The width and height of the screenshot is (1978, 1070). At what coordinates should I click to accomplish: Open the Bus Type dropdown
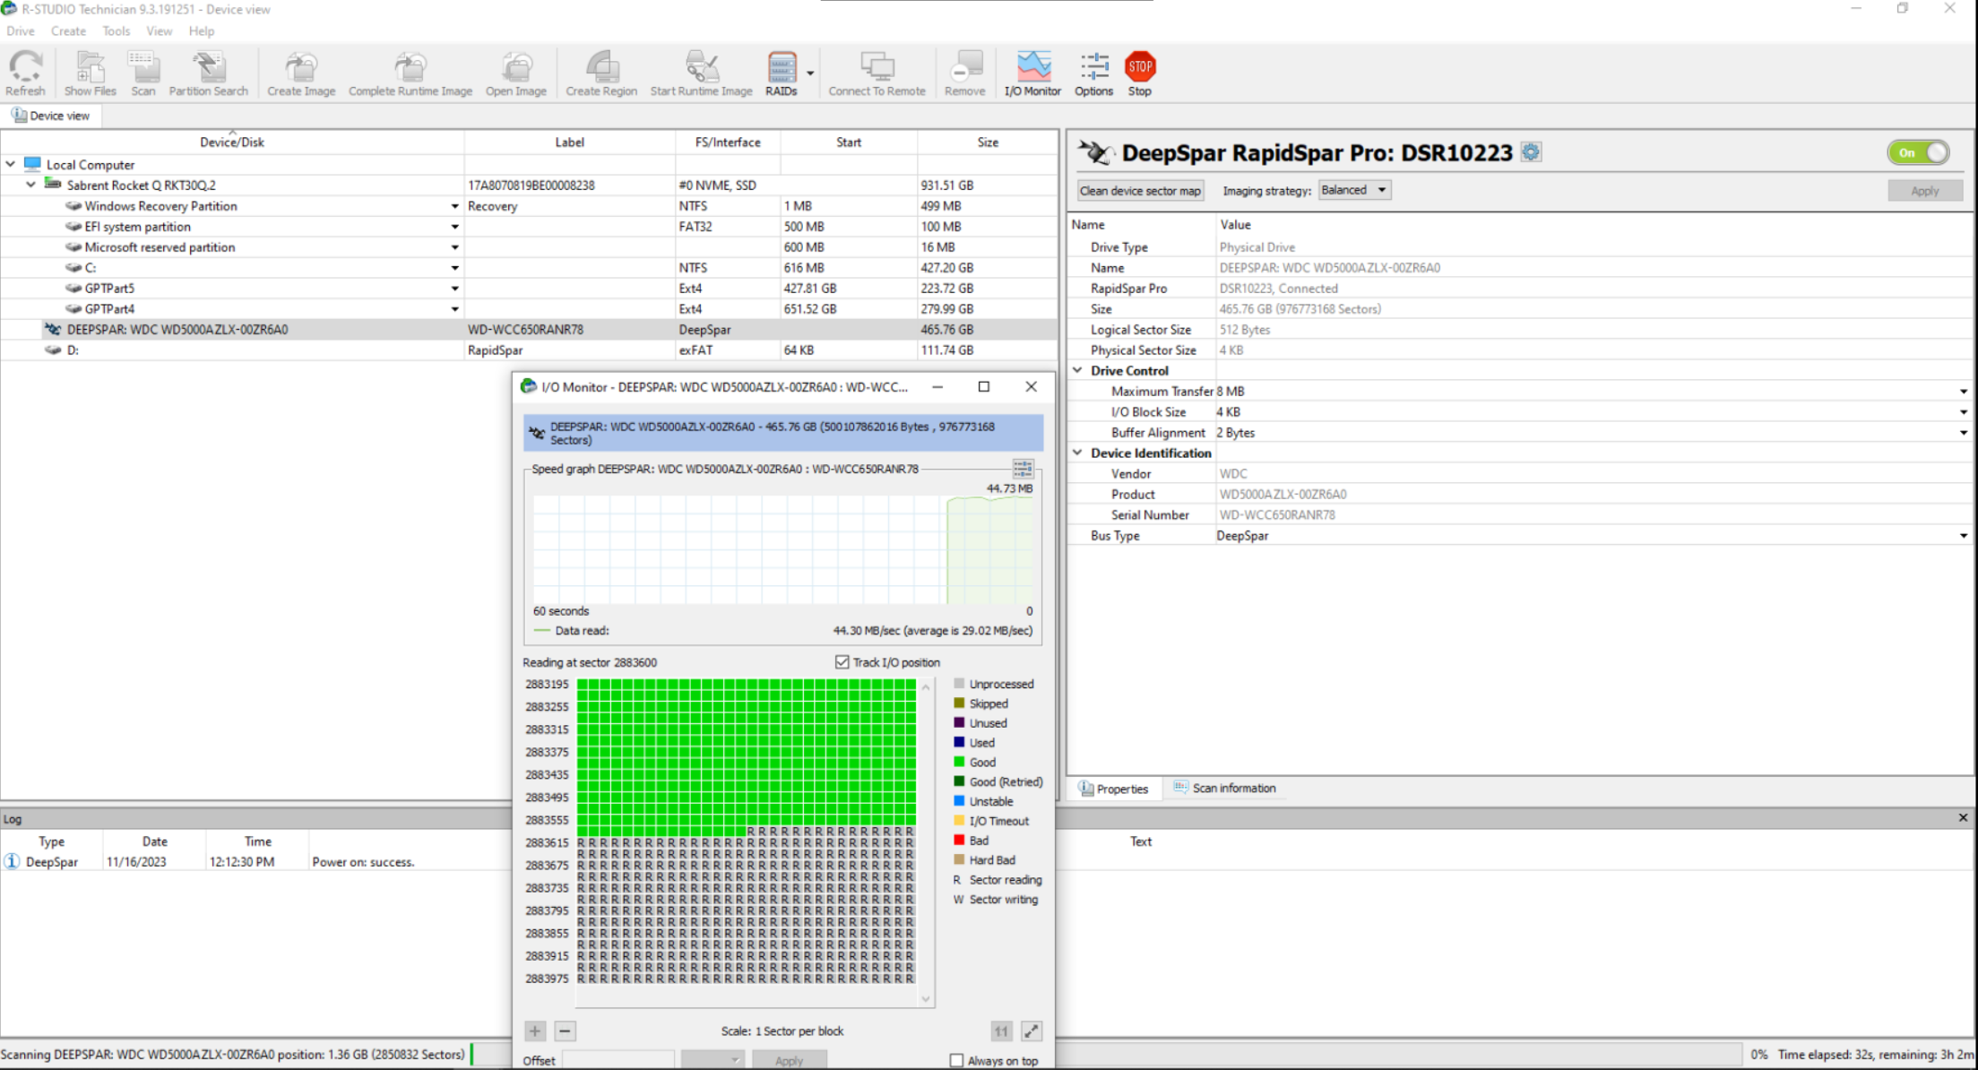(1963, 536)
